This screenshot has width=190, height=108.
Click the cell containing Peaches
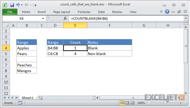(x=27, y=65)
